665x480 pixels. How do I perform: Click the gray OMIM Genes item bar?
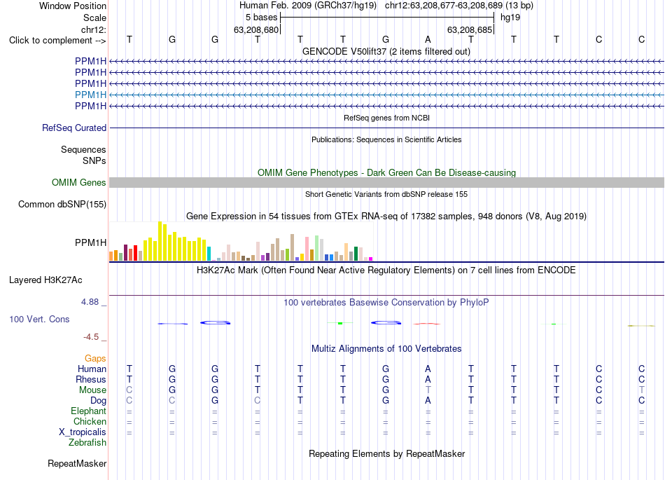point(386,182)
